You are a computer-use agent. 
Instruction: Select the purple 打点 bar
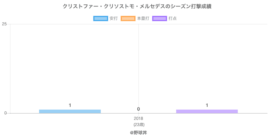pos(207,111)
